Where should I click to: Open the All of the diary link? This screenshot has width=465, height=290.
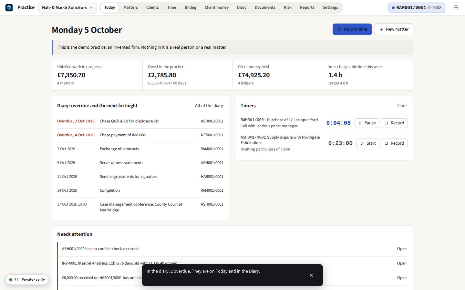coord(209,106)
